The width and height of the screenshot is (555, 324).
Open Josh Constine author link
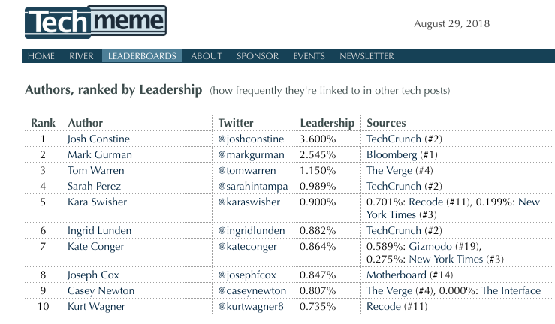(98, 139)
